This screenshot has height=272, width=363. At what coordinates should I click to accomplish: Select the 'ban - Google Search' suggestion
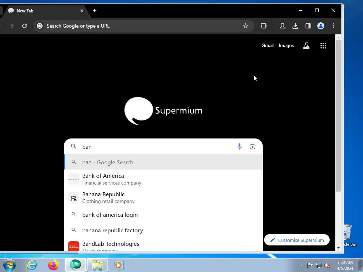[163, 162]
